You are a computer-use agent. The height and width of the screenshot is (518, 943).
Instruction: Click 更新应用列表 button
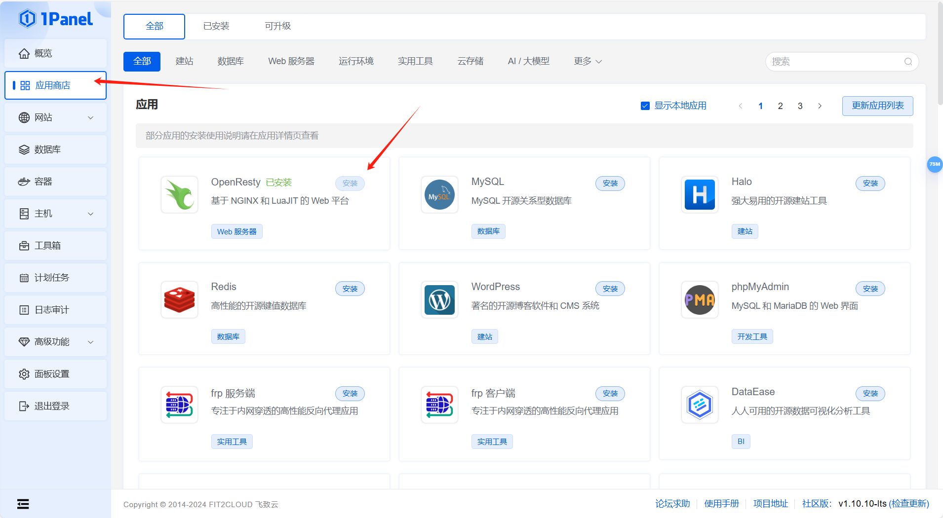pyautogui.click(x=877, y=106)
